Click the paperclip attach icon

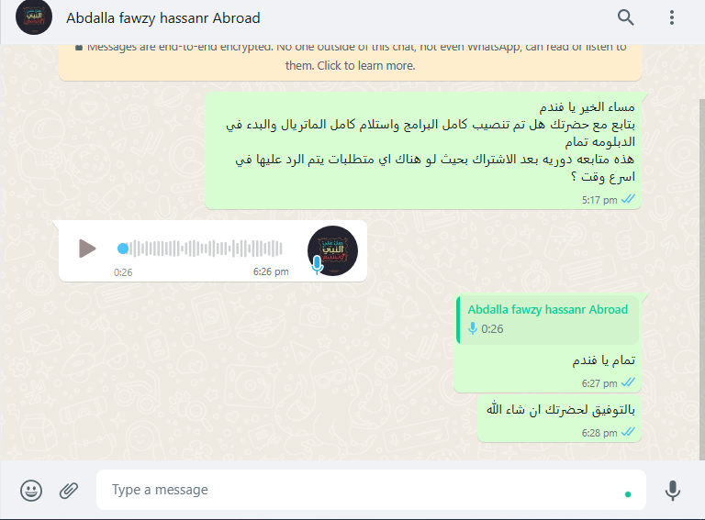pos(68,490)
